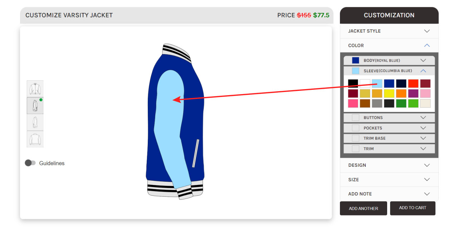Expand the Add Note section
Viewport: 458px width, 229px height.
[x=389, y=194]
